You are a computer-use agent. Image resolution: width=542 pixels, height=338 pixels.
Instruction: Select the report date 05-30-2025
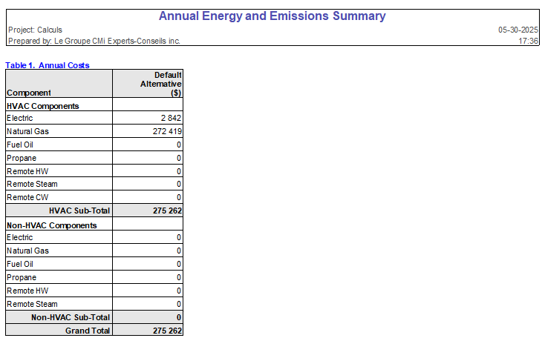point(517,30)
